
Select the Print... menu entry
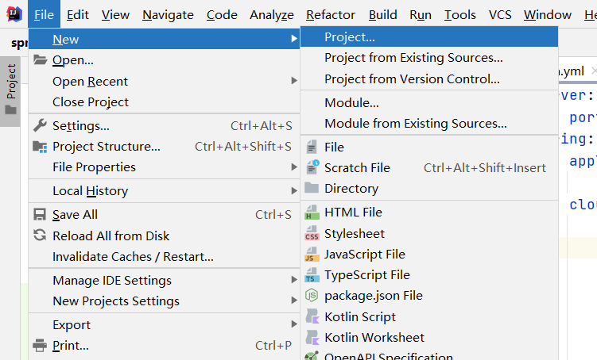[164, 346]
